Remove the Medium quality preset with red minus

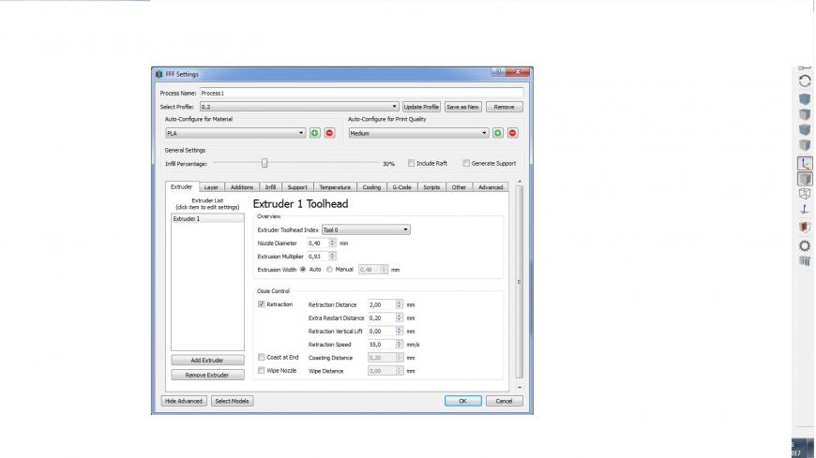tap(513, 133)
